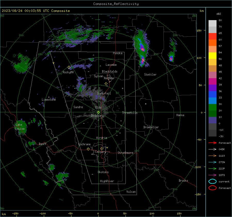Click the white plus marker west of Hanna
Image resolution: width=232 pixels, height=217 pixels.
coord(146,104)
